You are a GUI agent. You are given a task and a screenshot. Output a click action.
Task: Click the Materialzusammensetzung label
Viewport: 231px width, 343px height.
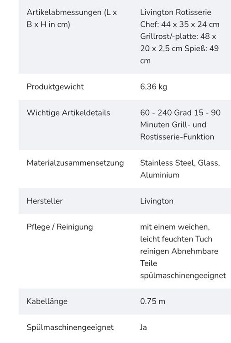click(75, 163)
